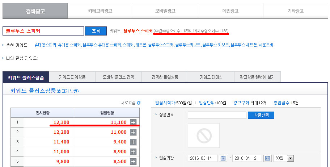Click recommended keyword 블루투스 키보드
The width and height of the screenshot is (330, 167).
(216, 45)
